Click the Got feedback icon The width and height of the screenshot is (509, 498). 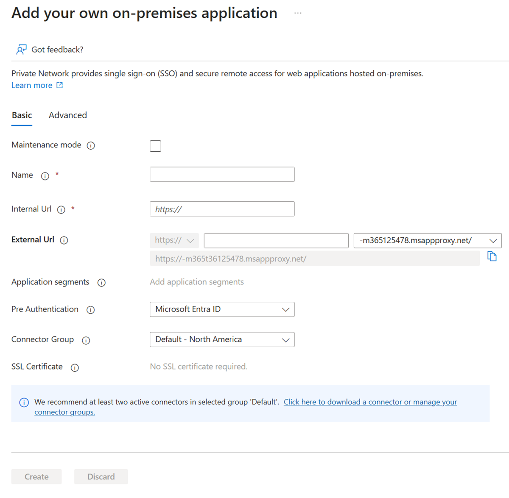pyautogui.click(x=21, y=49)
